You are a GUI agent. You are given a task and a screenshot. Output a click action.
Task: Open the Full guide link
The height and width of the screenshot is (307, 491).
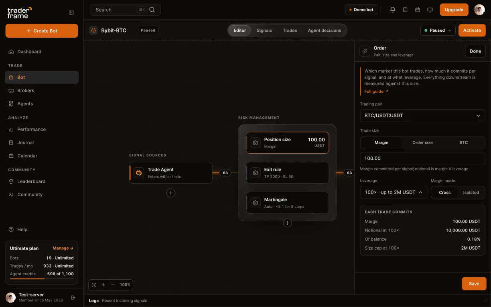click(x=376, y=91)
